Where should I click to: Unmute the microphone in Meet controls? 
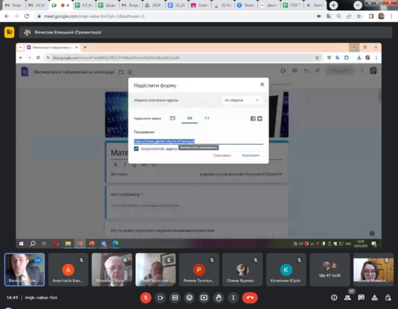146,298
